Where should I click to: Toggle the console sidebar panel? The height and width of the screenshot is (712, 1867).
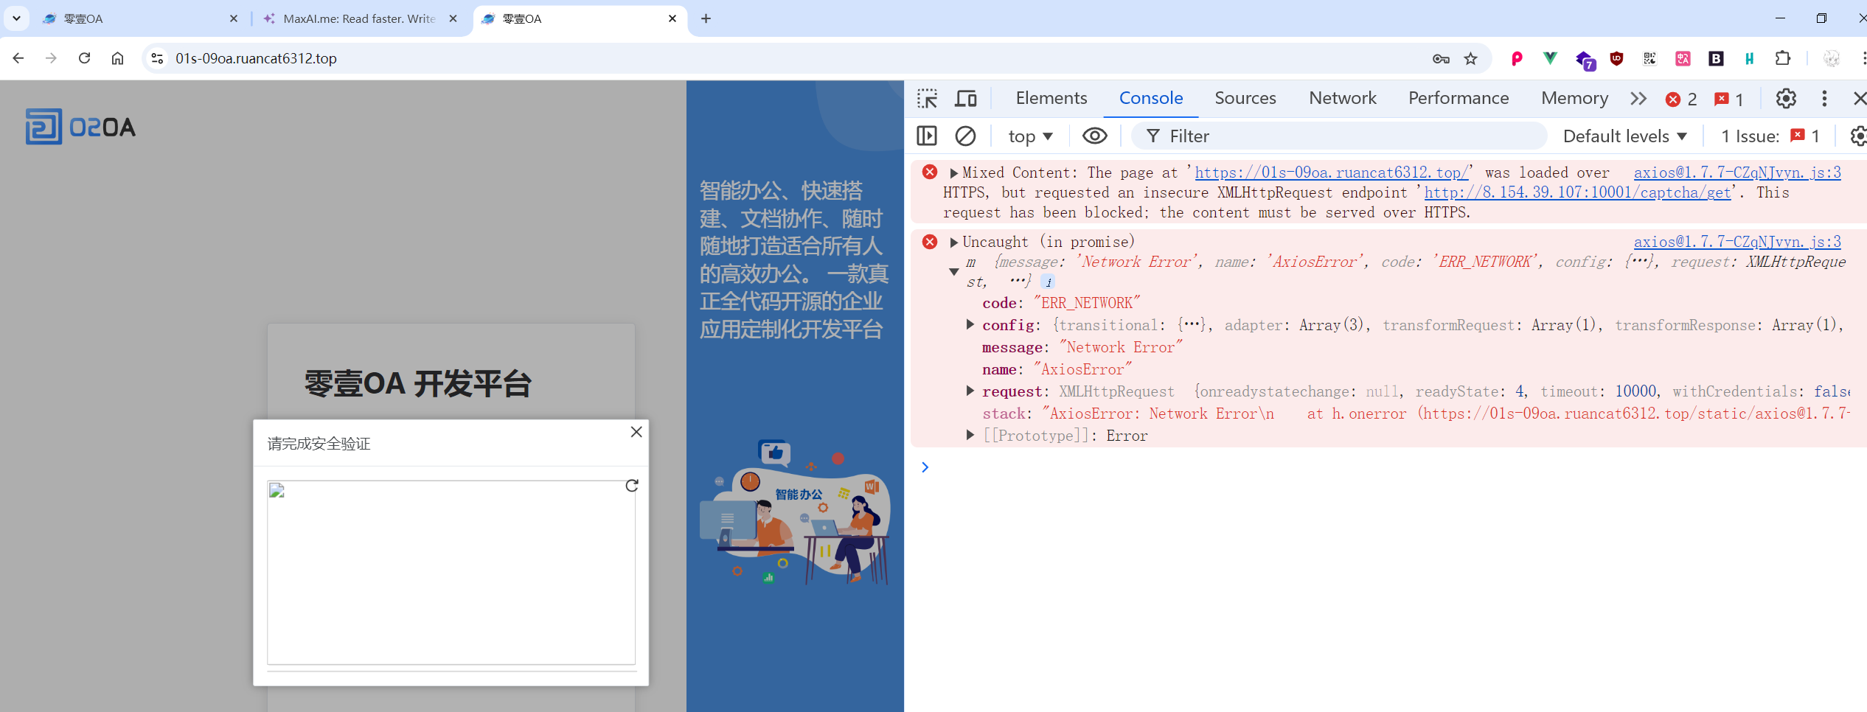coord(926,136)
